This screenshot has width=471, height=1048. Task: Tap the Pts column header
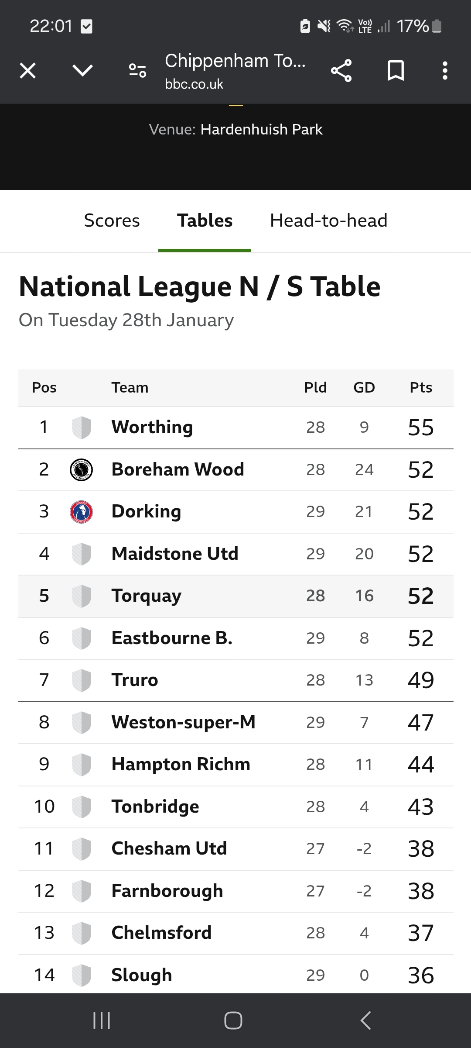[421, 387]
